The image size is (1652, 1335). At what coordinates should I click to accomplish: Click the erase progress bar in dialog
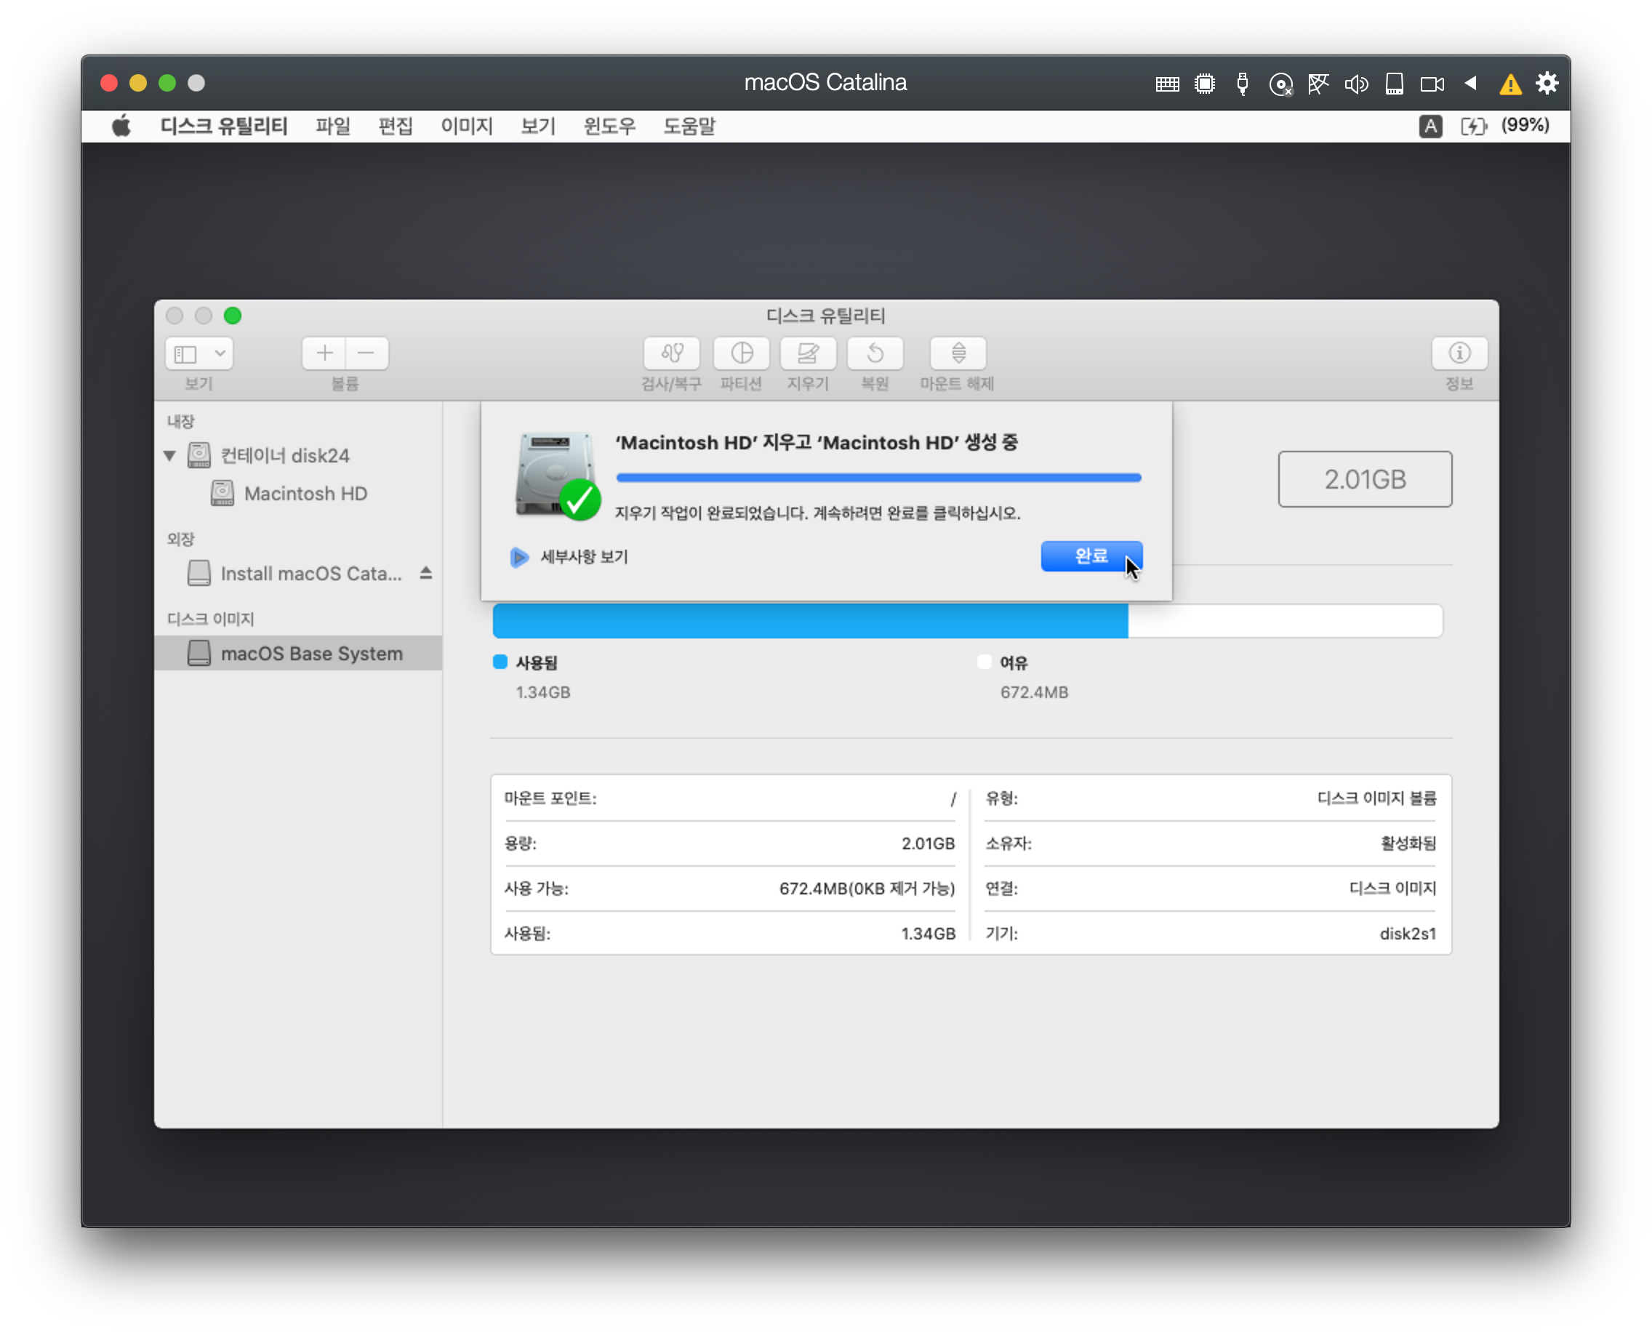[878, 478]
